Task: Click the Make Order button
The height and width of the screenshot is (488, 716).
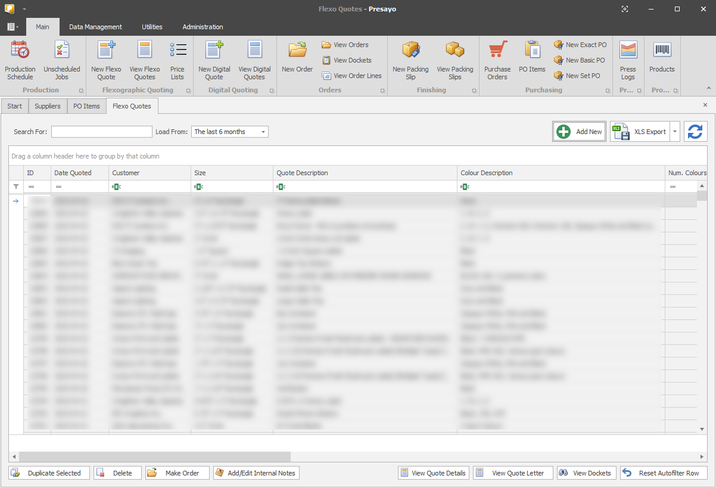Action: tap(177, 473)
